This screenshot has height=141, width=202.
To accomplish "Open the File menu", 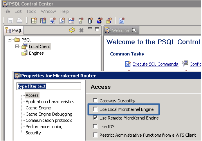I will click(7, 11).
